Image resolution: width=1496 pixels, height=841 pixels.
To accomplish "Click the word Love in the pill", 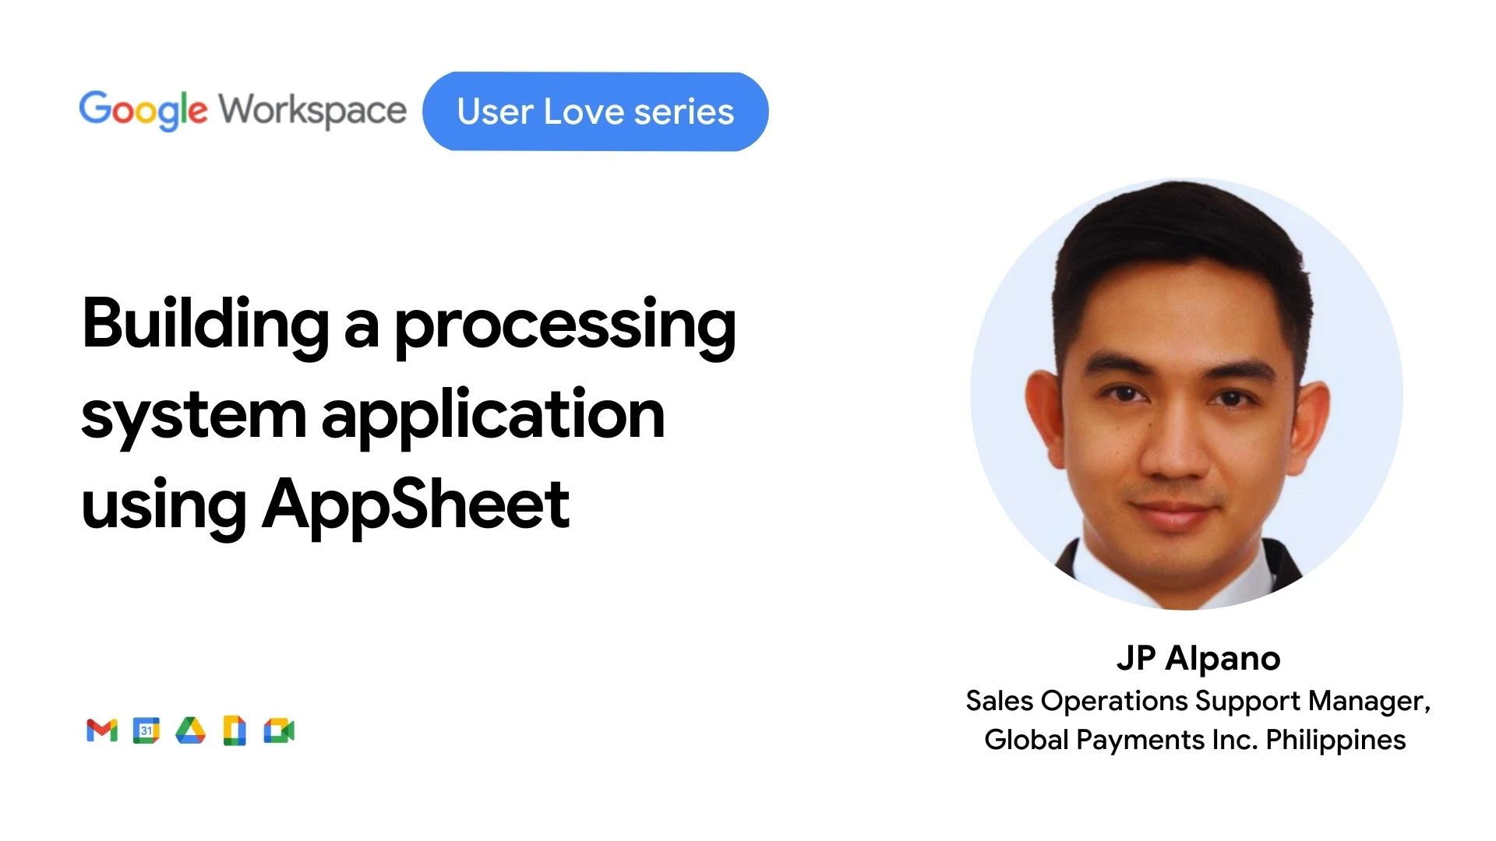I will 585,111.
